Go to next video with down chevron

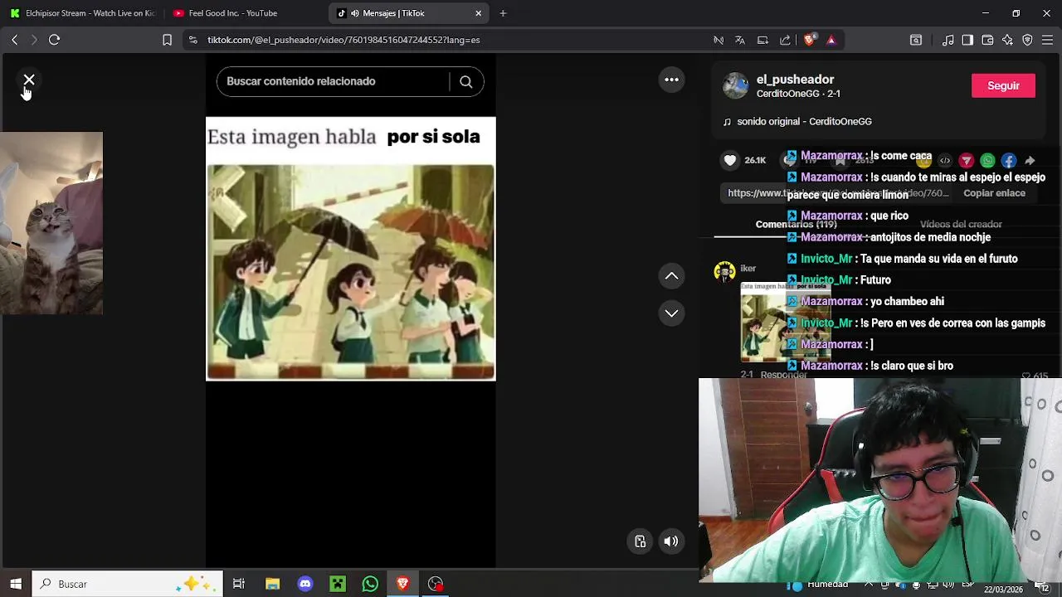(x=671, y=313)
